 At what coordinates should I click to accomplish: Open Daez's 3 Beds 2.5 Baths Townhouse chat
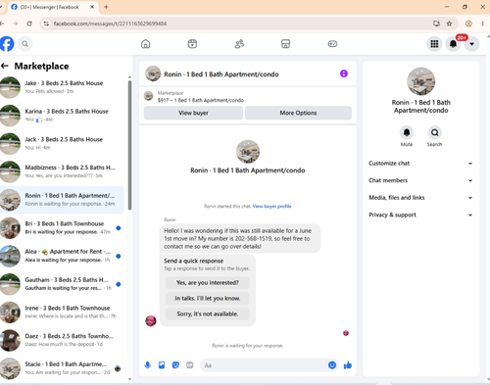pyautogui.click(x=62, y=340)
